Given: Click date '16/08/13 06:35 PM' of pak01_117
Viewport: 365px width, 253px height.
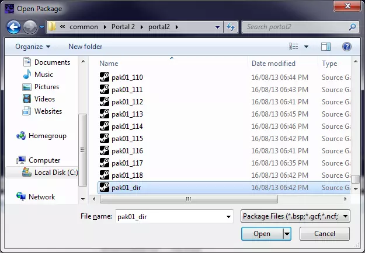Looking at the screenshot, I should 280,163.
